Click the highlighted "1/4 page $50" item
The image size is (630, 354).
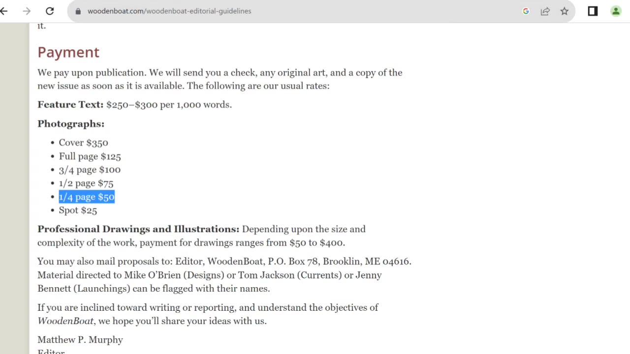(x=87, y=197)
